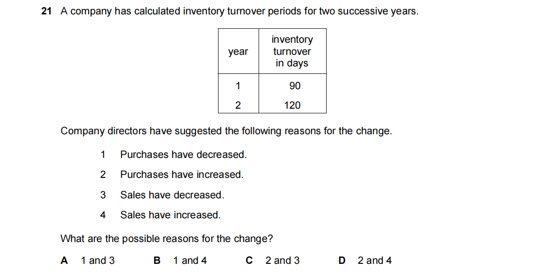Viewport: 547px width, 275px height.
Task: Click "What are the possible reasons" question line
Action: tap(166, 239)
